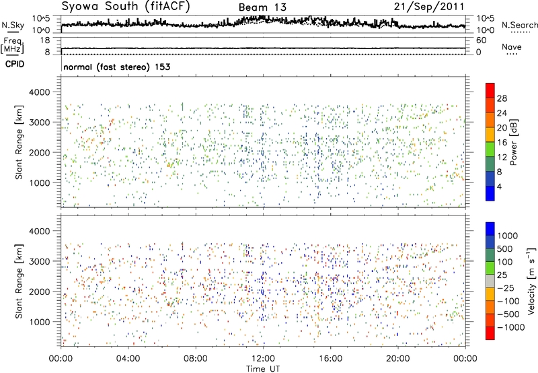Click the '28' power colorbar tick label
538x373 pixels.
[x=502, y=98]
